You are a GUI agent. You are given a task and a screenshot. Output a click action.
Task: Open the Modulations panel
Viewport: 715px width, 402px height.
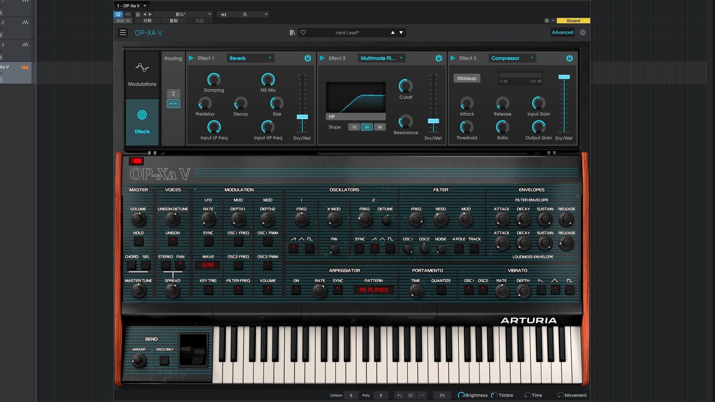pos(142,74)
